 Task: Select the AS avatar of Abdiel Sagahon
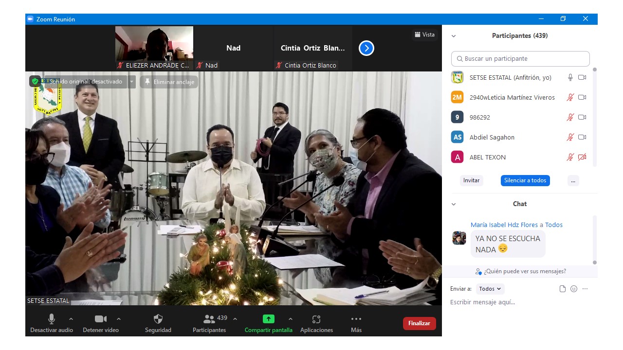tap(457, 137)
